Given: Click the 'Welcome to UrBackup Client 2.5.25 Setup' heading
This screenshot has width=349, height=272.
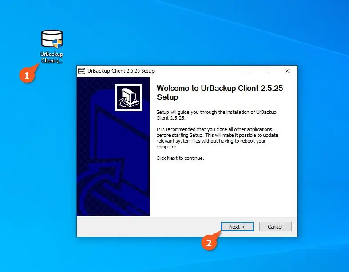Looking at the screenshot, I should click(220, 93).
